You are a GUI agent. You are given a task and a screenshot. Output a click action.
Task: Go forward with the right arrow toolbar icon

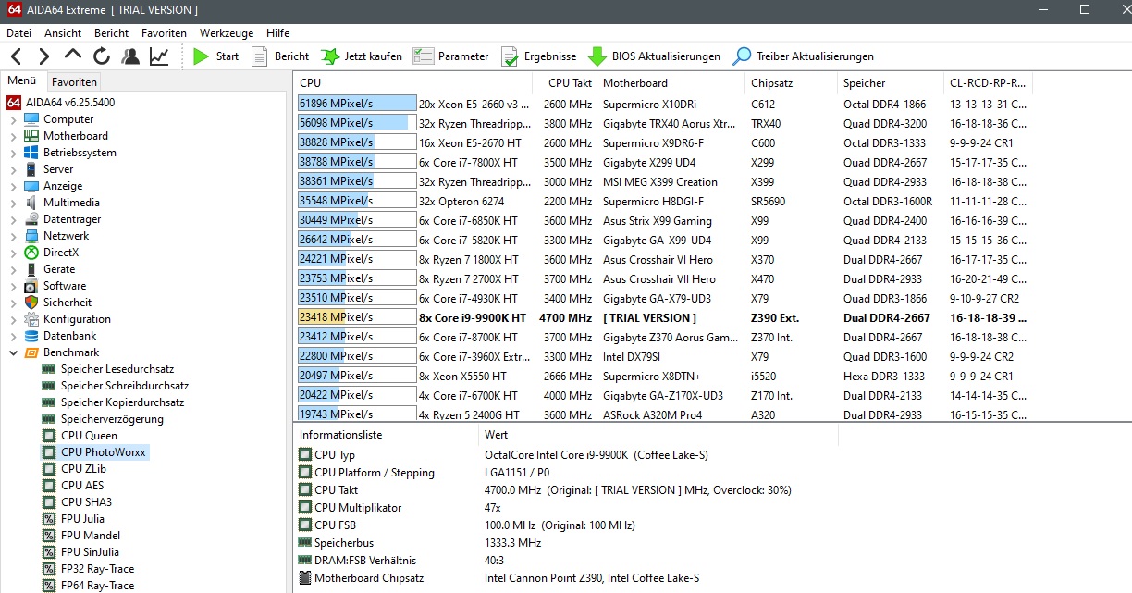click(x=43, y=56)
